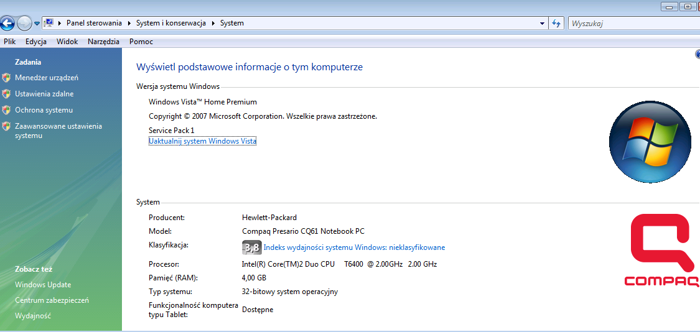Open the Plik menu

click(x=10, y=42)
